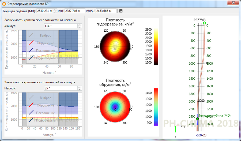This screenshot has width=241, height=141.
Task: Increase the Наклон value with up arrow
Action: [79, 87]
